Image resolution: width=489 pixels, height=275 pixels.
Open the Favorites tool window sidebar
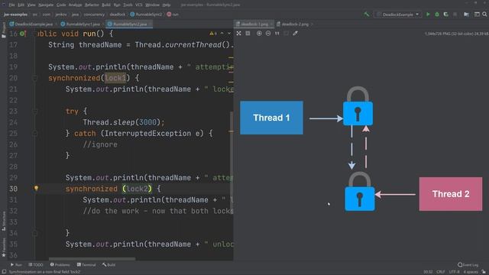click(4, 247)
